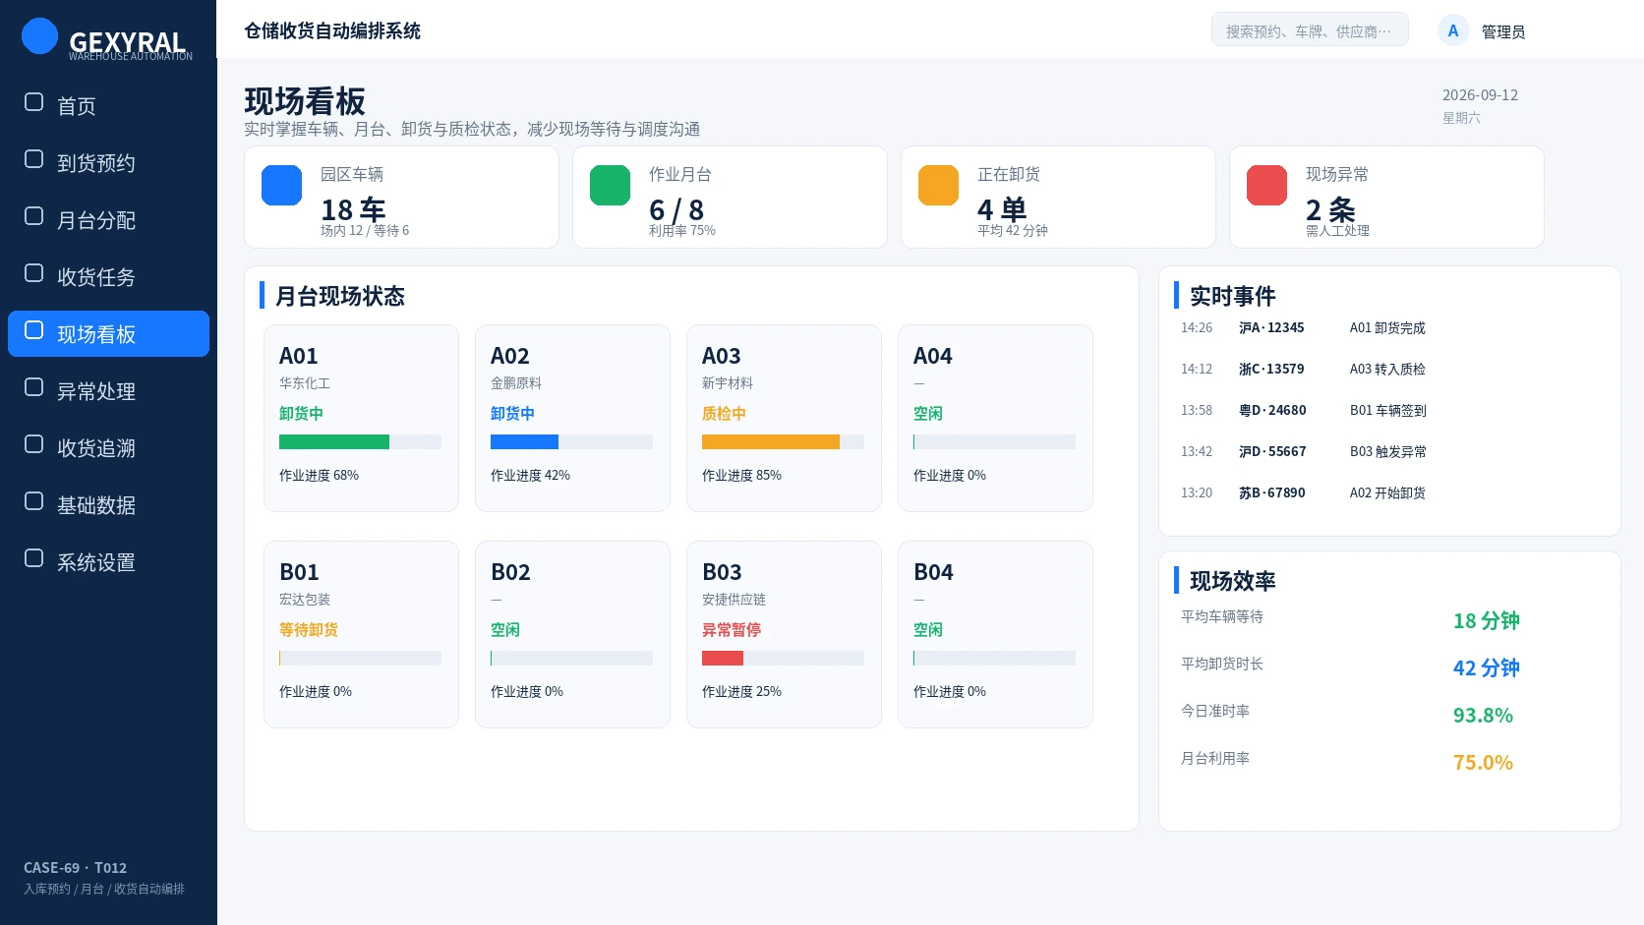Click the 42 分钟 unloading duration value

click(1487, 668)
